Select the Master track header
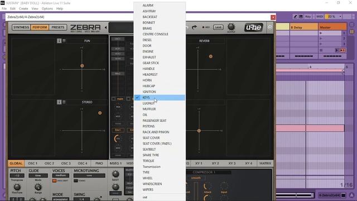This screenshot has width=357, height=201. coord(332,27)
